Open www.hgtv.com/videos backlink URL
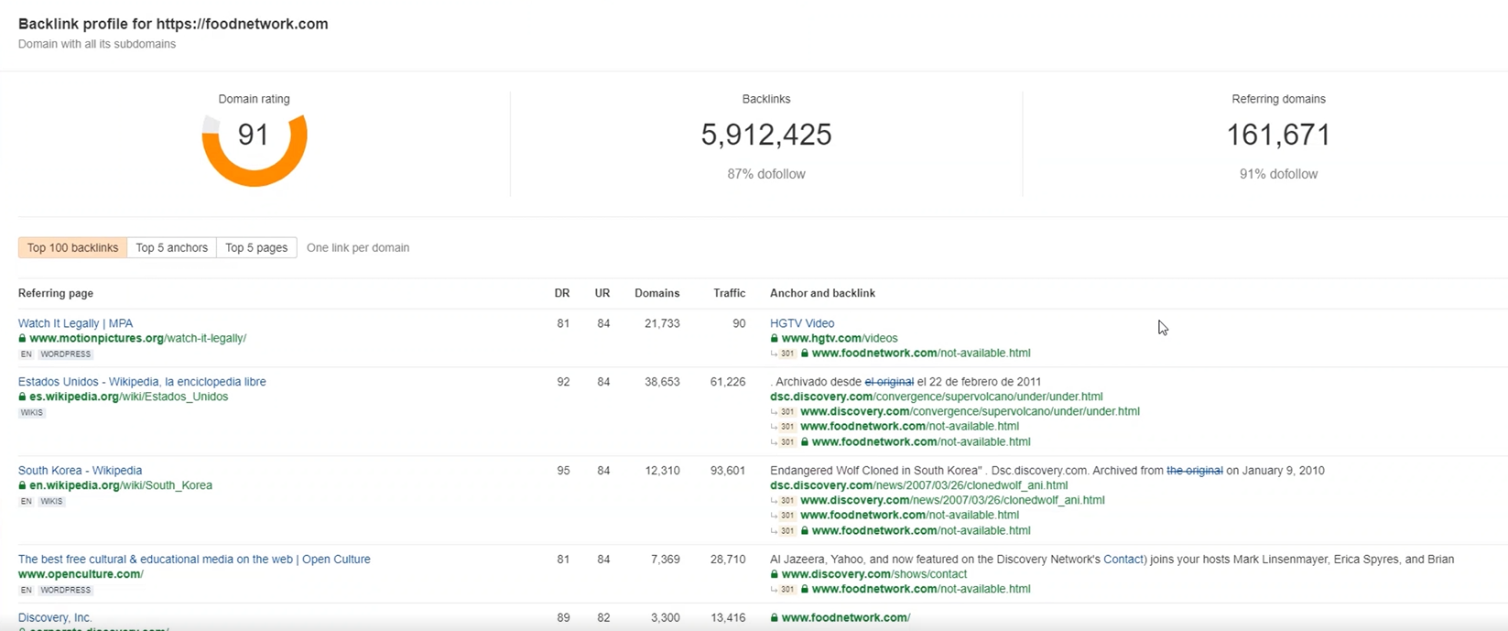Viewport: 1508px width, 631px height. point(840,338)
